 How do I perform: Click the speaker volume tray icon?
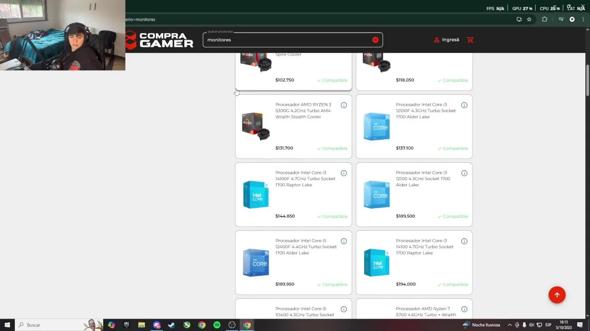pyautogui.click(x=531, y=325)
